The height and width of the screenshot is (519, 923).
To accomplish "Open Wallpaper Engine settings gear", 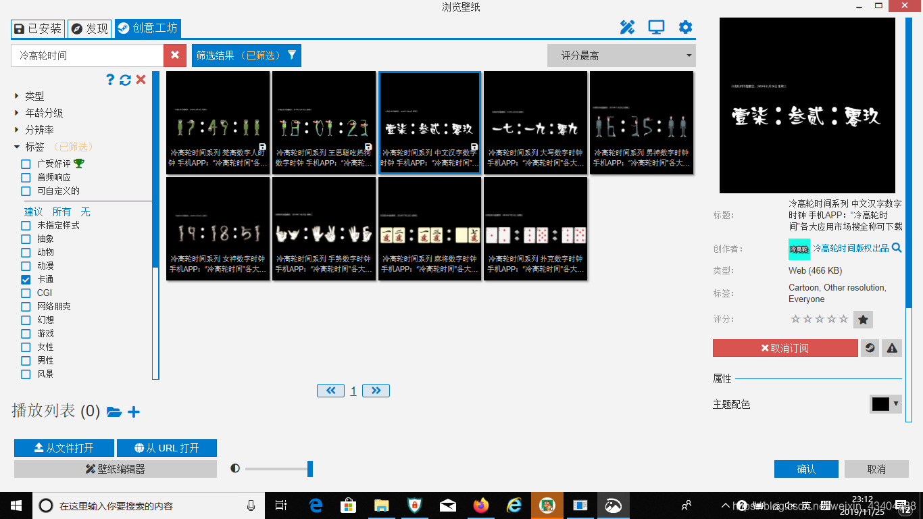I will click(x=685, y=27).
